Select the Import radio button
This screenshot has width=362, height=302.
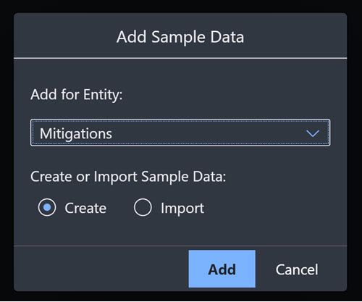point(143,207)
